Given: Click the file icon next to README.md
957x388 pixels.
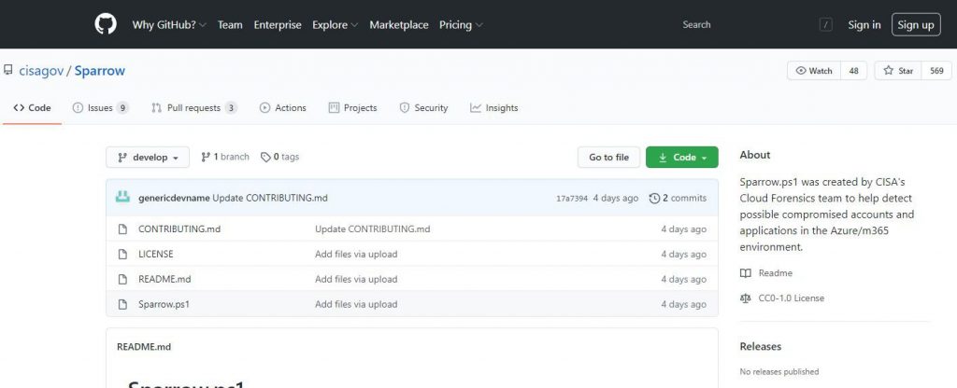Looking at the screenshot, I should point(122,279).
